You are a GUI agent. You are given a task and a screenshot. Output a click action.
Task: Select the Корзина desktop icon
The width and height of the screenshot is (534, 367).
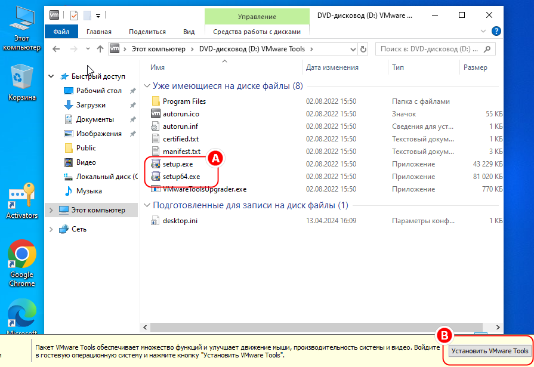(x=22, y=83)
